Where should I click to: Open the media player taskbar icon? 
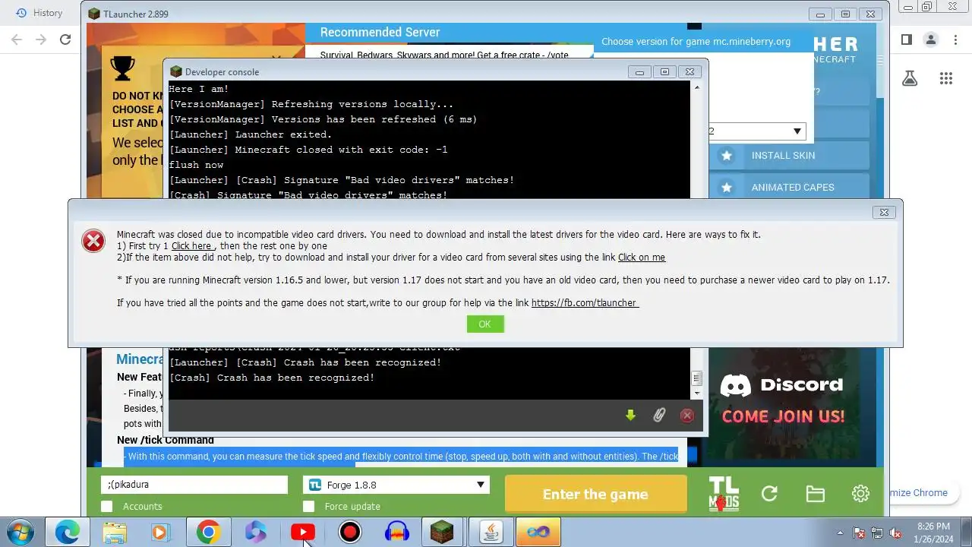click(x=160, y=532)
